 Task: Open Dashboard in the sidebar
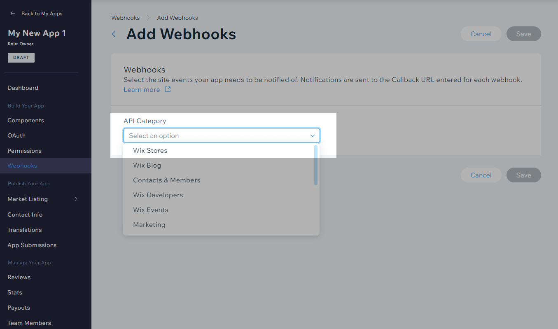pyautogui.click(x=23, y=88)
